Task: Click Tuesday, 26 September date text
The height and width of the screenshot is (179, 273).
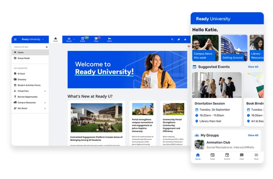Action: pos(215,110)
